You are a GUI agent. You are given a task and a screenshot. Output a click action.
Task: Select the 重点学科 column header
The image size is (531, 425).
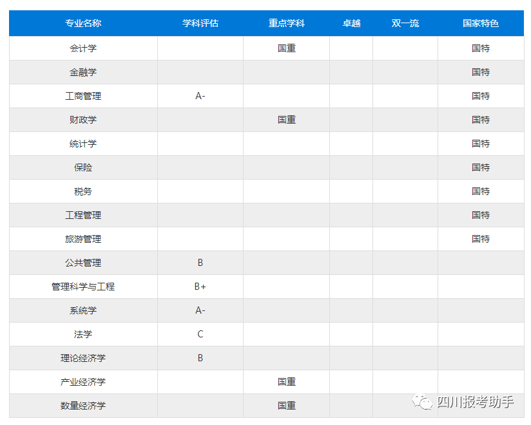[x=287, y=23]
